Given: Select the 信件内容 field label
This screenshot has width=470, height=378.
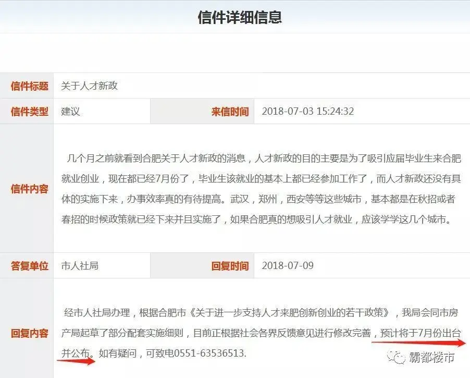Looking at the screenshot, I should coord(30,189).
